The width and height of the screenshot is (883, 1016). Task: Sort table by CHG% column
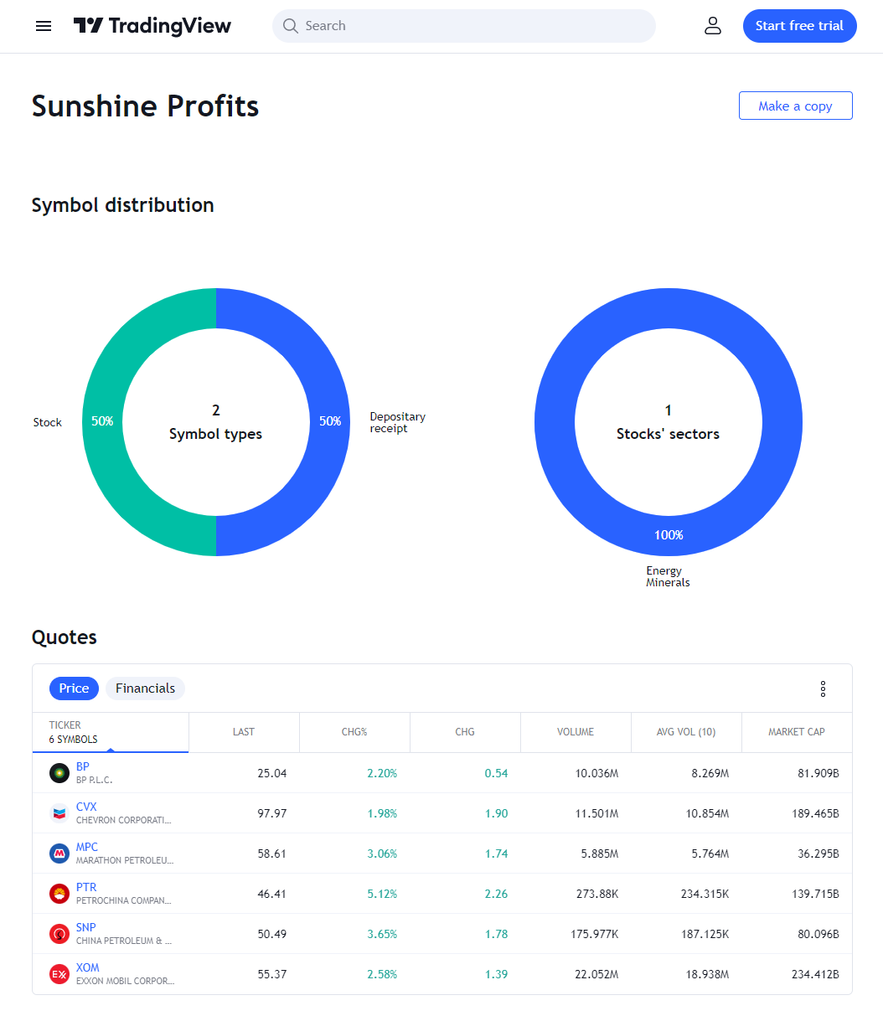(x=354, y=732)
